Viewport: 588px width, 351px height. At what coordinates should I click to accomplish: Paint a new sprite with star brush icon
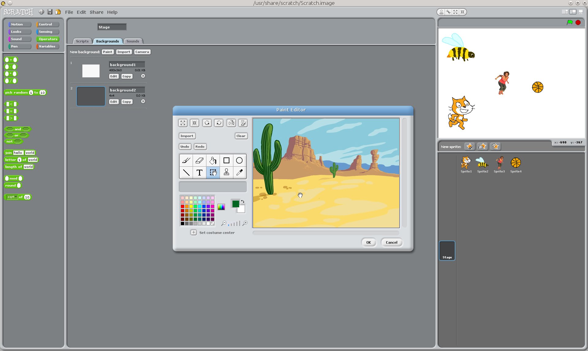[470, 146]
